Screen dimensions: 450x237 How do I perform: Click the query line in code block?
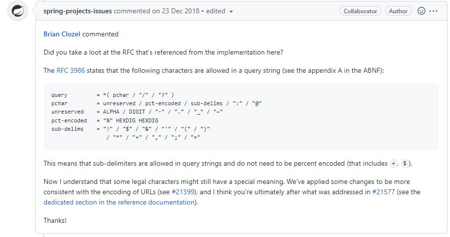[x=113, y=95]
